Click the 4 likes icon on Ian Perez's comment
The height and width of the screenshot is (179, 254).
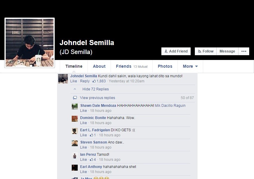click(91, 160)
